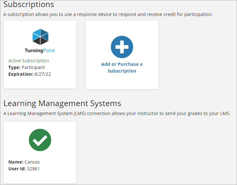Screen dimensions: 237x185
Task: Select the TurningPoint subscription card
Action: point(40,54)
